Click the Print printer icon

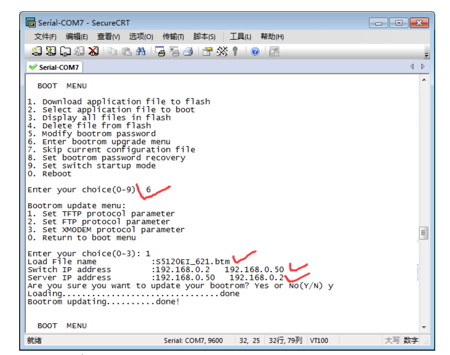click(188, 51)
